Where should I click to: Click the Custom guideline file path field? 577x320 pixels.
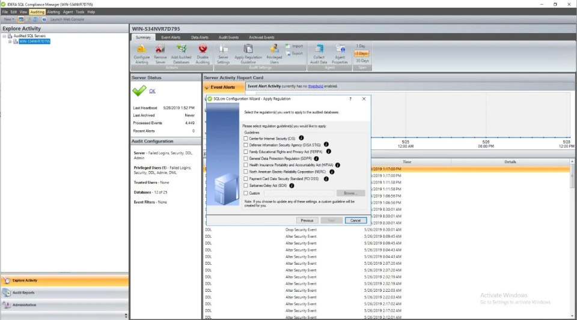[x=299, y=193]
